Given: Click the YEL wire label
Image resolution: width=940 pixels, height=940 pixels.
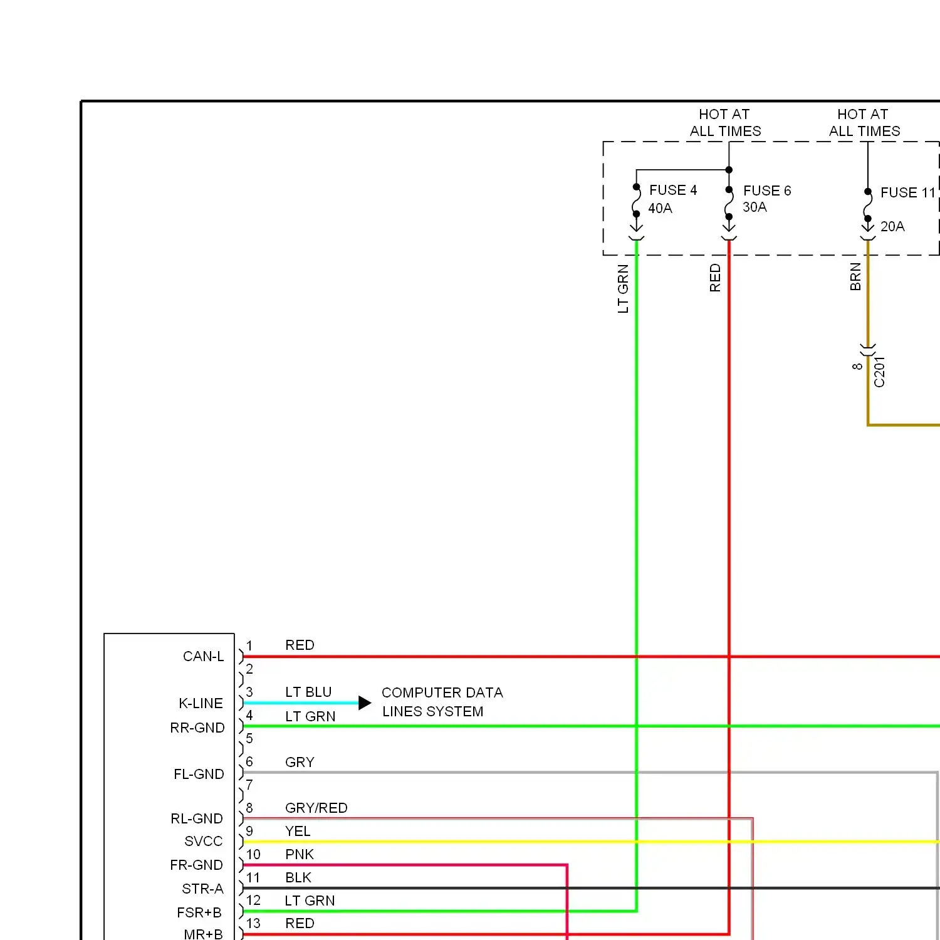Looking at the screenshot, I should pyautogui.click(x=298, y=831).
